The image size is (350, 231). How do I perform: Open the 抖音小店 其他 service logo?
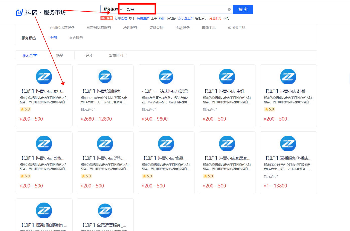click(x=44, y=143)
